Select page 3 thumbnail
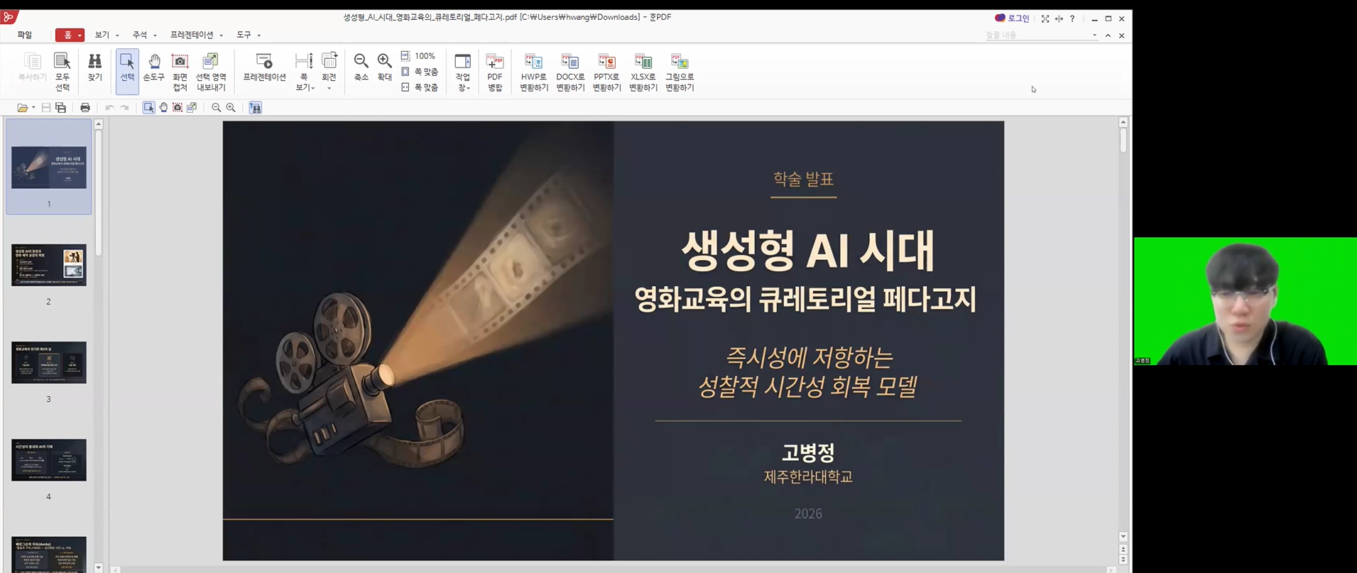The height and width of the screenshot is (573, 1357). pyautogui.click(x=49, y=362)
